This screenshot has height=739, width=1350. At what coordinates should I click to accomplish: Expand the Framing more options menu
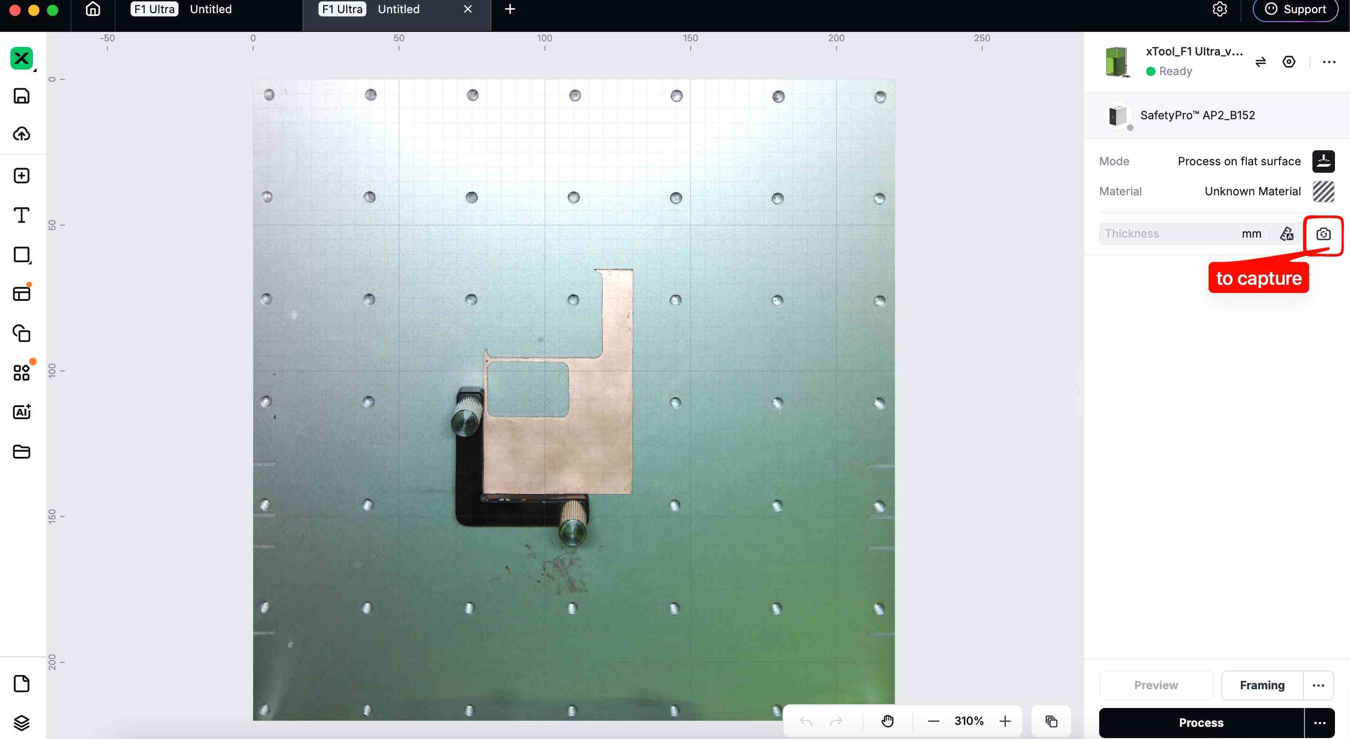pyautogui.click(x=1318, y=685)
